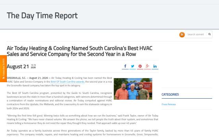This screenshot has height=137, width=219.
Task: Select the CATEGORIES sidebar heading
Action: pos(170,95)
